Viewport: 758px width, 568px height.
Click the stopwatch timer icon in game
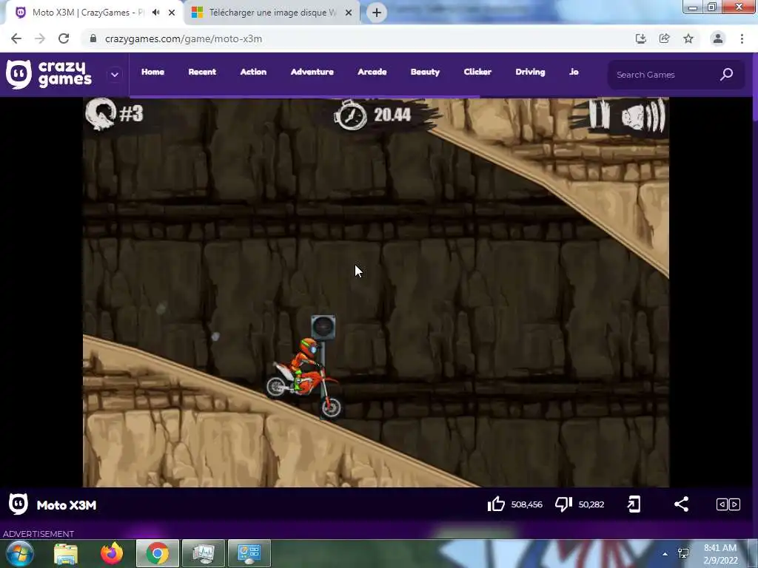(x=350, y=115)
